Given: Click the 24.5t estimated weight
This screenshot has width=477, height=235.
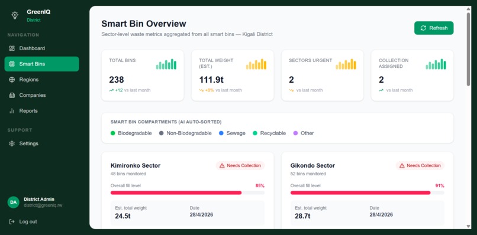Looking at the screenshot, I should (123, 216).
